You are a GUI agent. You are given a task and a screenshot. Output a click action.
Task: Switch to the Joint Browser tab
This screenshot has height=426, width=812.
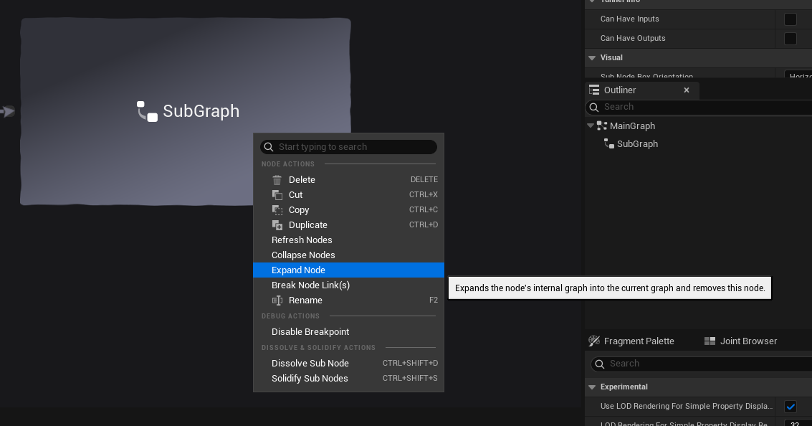click(x=741, y=341)
